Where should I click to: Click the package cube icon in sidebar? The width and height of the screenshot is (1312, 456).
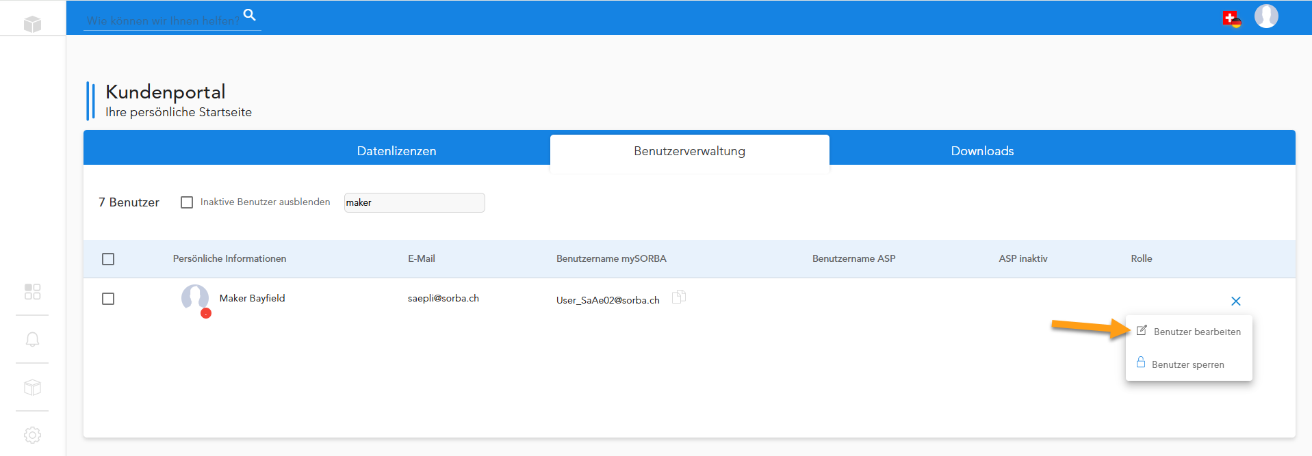[32, 388]
